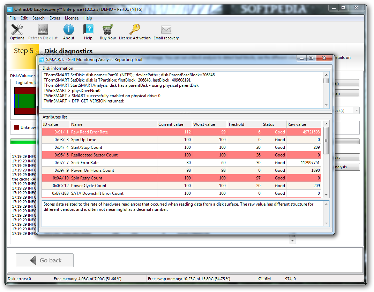Click the S.M.A.R.T. dialog title bar icon
Viewport: 374px width, 292px height.
pyautogui.click(x=42, y=60)
